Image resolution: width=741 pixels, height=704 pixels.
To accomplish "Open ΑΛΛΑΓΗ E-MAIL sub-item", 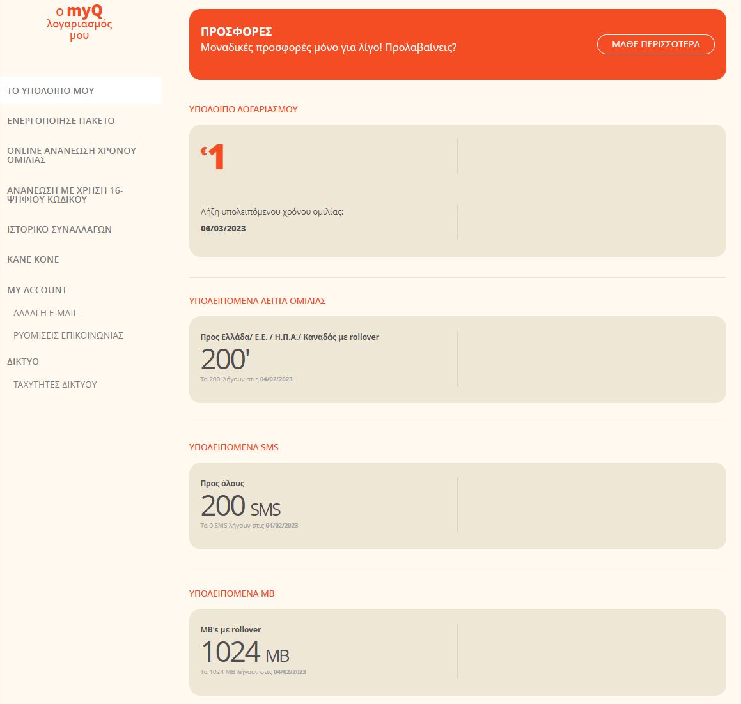I will (x=45, y=313).
